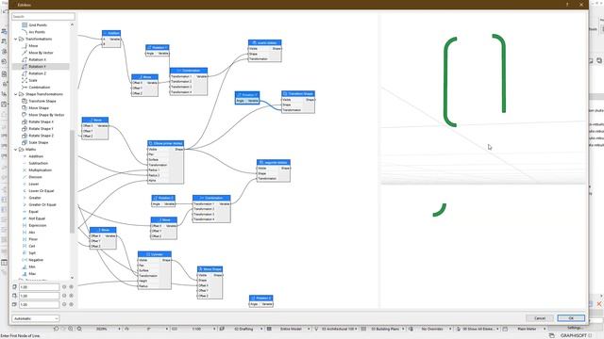Open the No Overrides dropdown
Screen dimensions: 604x339
(x=449, y=329)
